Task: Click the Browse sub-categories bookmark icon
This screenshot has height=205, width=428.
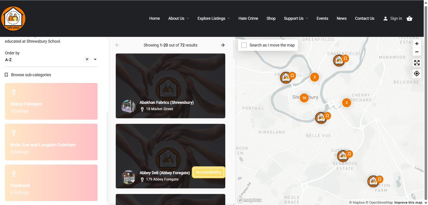Action: [6, 75]
